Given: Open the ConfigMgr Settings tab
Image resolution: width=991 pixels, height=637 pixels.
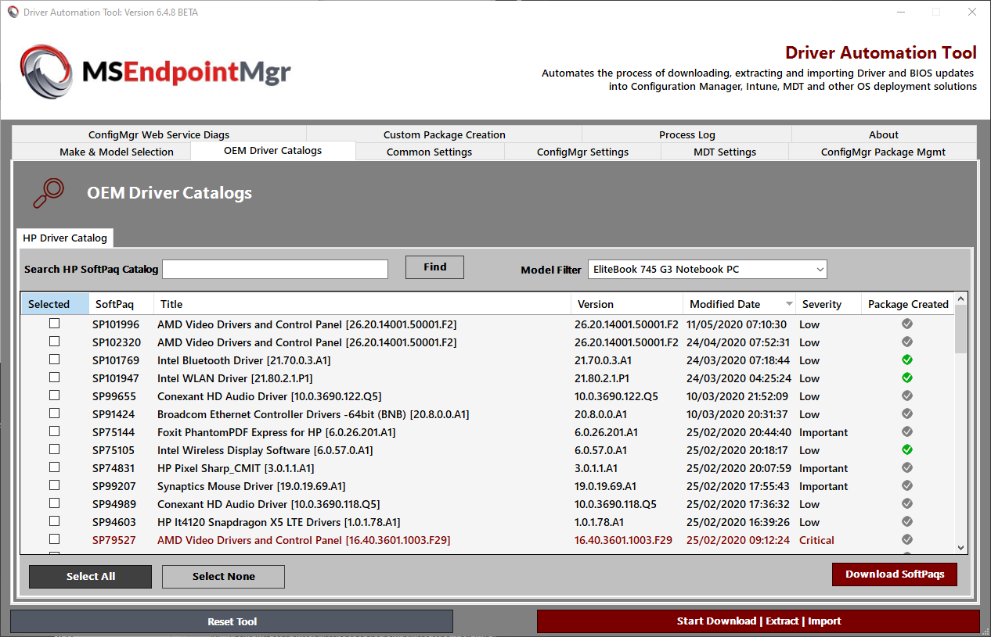Looking at the screenshot, I should (582, 152).
